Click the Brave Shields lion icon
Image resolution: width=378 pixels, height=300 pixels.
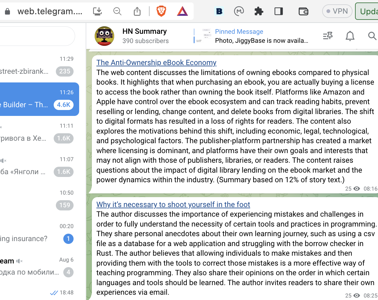click(x=161, y=11)
